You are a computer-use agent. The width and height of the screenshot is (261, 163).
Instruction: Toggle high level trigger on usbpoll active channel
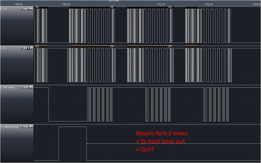click(x=25, y=127)
